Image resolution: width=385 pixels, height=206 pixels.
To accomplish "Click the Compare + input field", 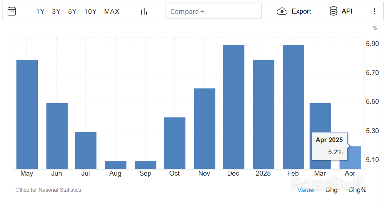I will [x=213, y=11].
